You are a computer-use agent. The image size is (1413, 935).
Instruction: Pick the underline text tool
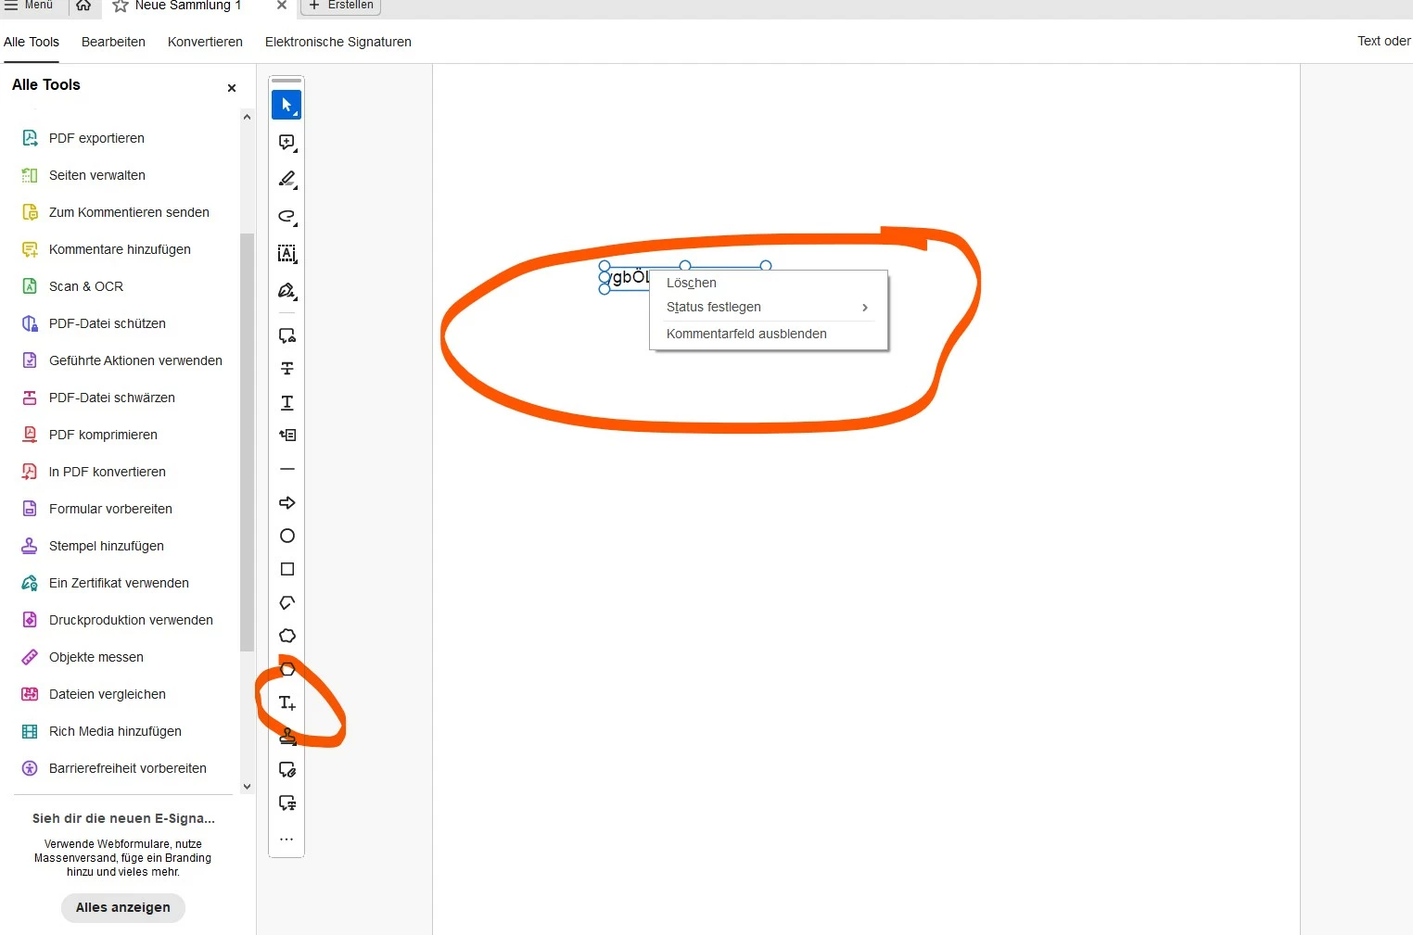pyautogui.click(x=286, y=402)
